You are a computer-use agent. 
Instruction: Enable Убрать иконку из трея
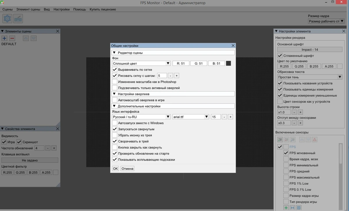click(115, 135)
